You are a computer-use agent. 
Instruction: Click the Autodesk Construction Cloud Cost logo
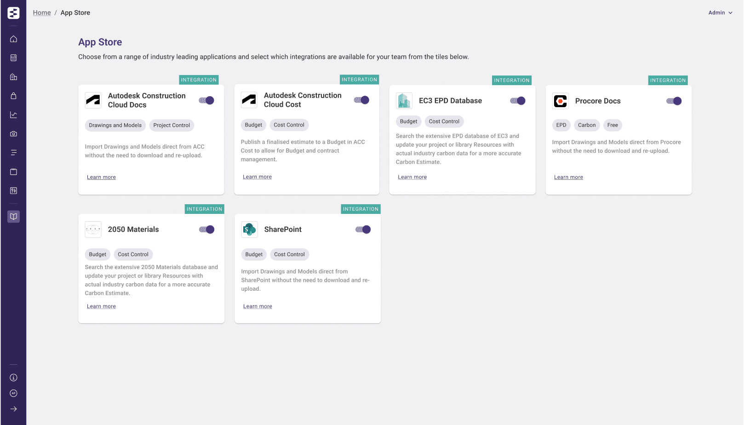[249, 100]
